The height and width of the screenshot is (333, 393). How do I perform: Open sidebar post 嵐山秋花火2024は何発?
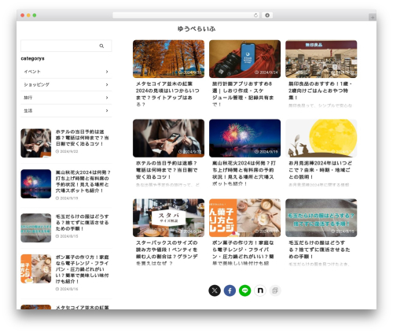(x=83, y=181)
